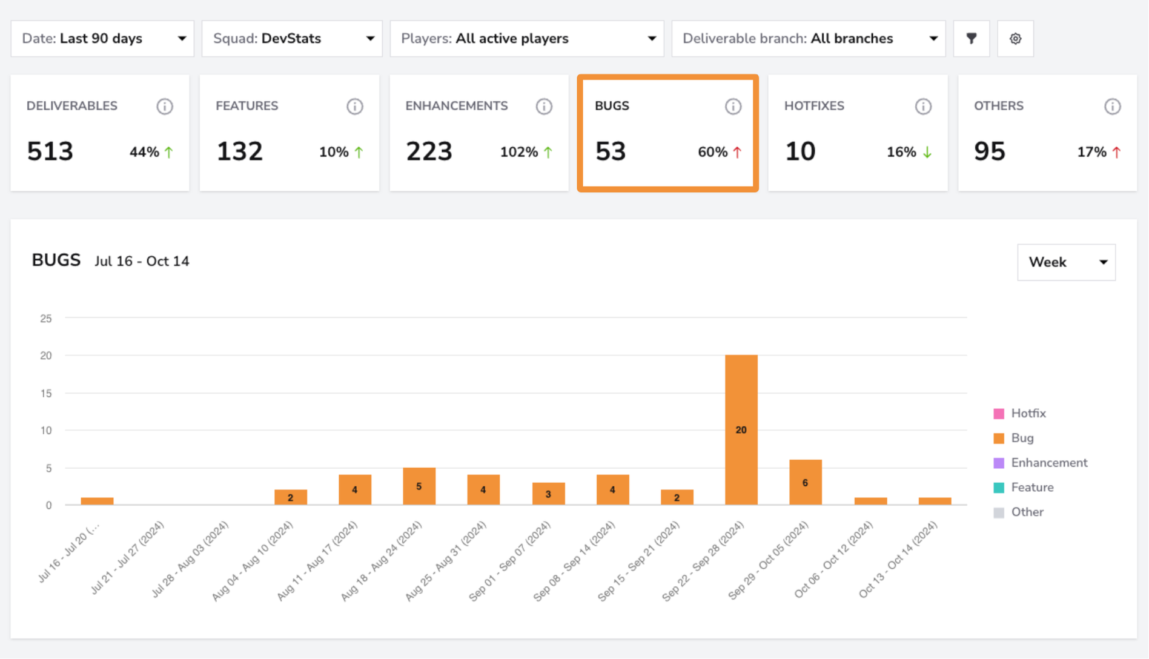Select the Deliverables metric card
Image resolution: width=1149 pixels, height=659 pixels.
click(100, 133)
